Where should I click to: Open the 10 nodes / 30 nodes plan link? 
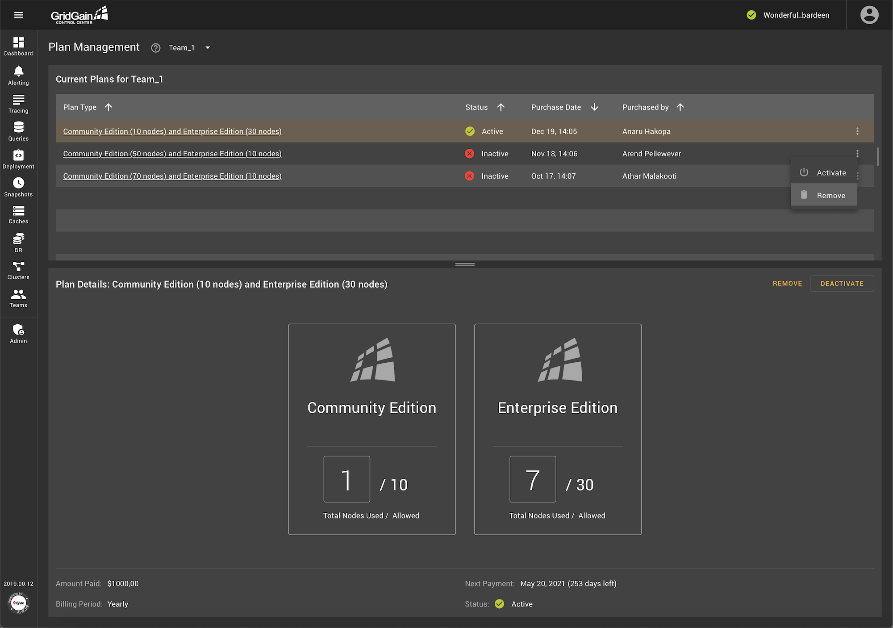[x=172, y=131]
